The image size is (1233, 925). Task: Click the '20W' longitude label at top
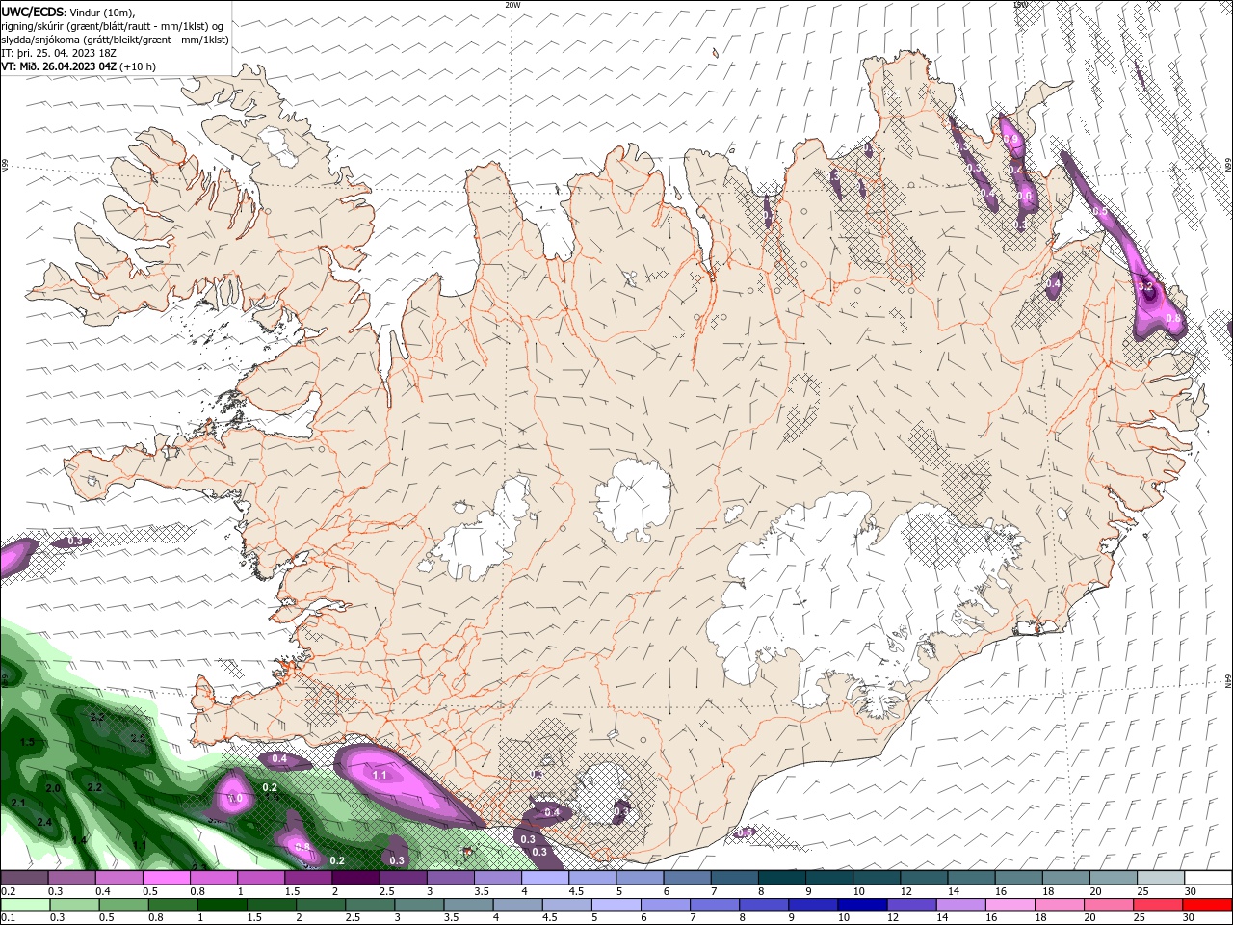(512, 5)
